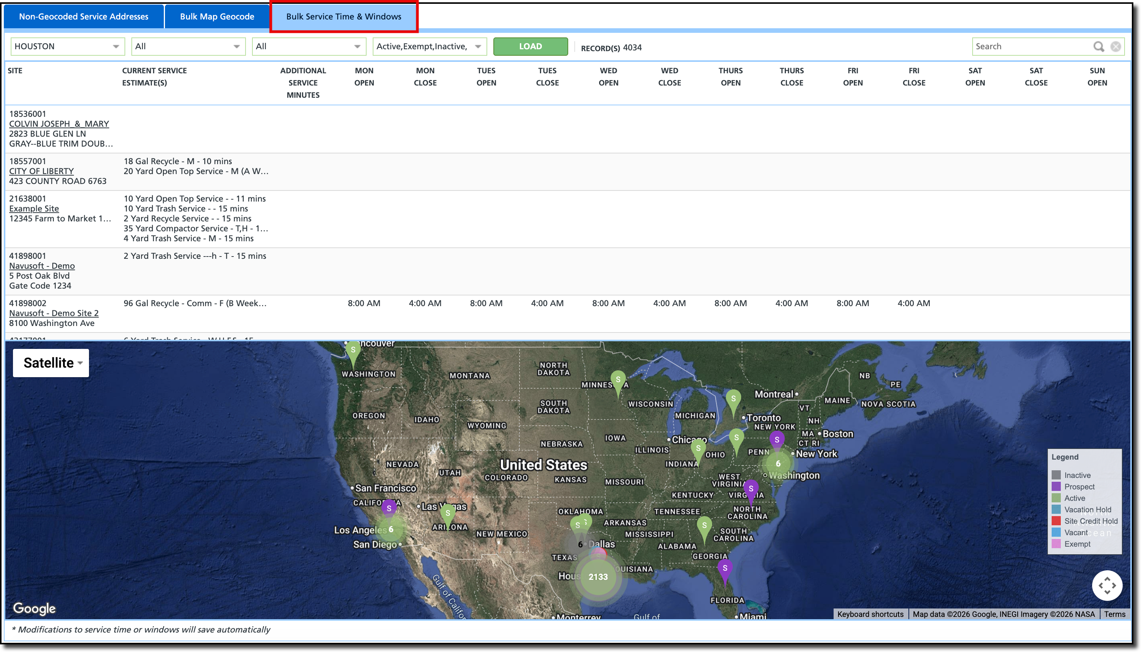The width and height of the screenshot is (1141, 652).
Task: Open Non-Geocoded Service Addresses tab
Action: pyautogui.click(x=83, y=16)
